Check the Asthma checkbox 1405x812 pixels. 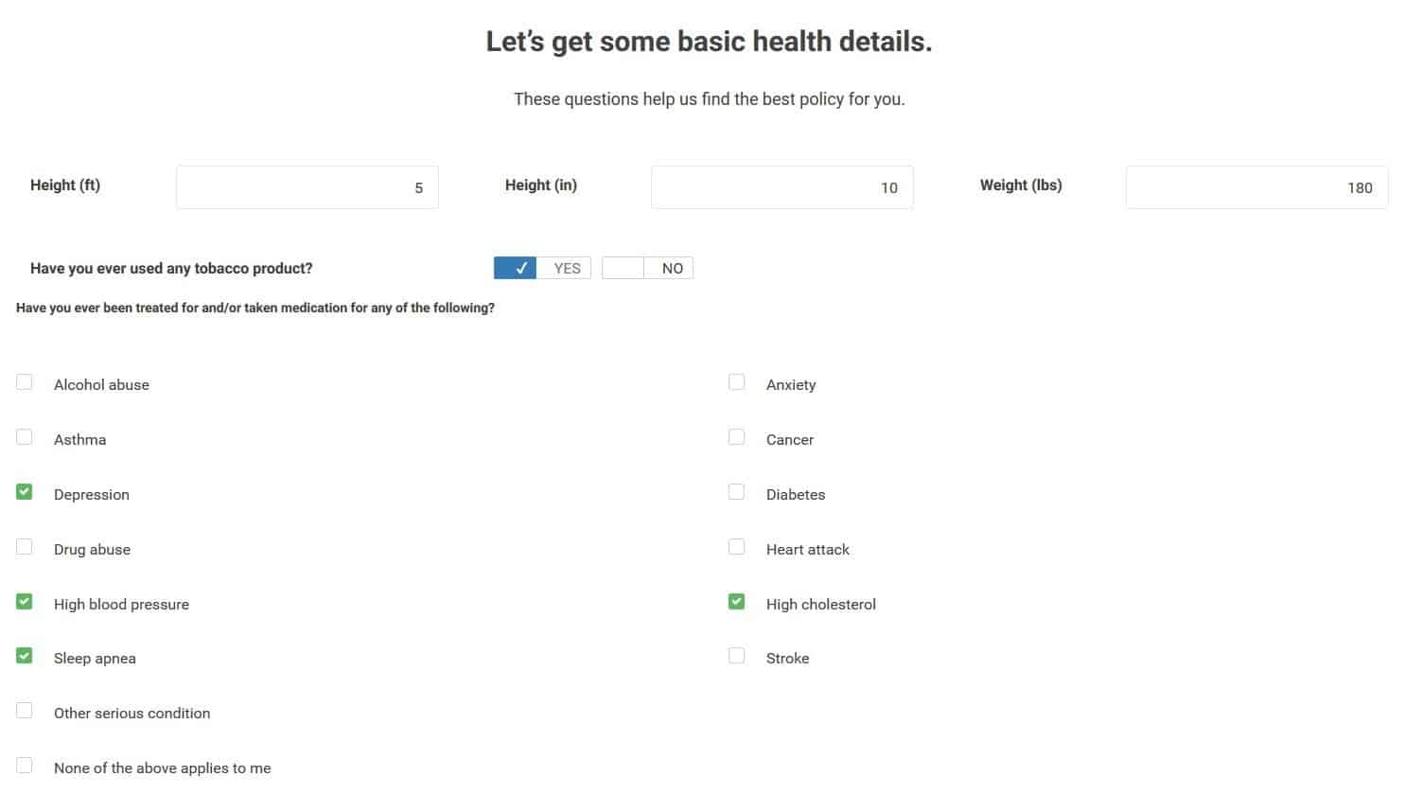click(x=25, y=437)
